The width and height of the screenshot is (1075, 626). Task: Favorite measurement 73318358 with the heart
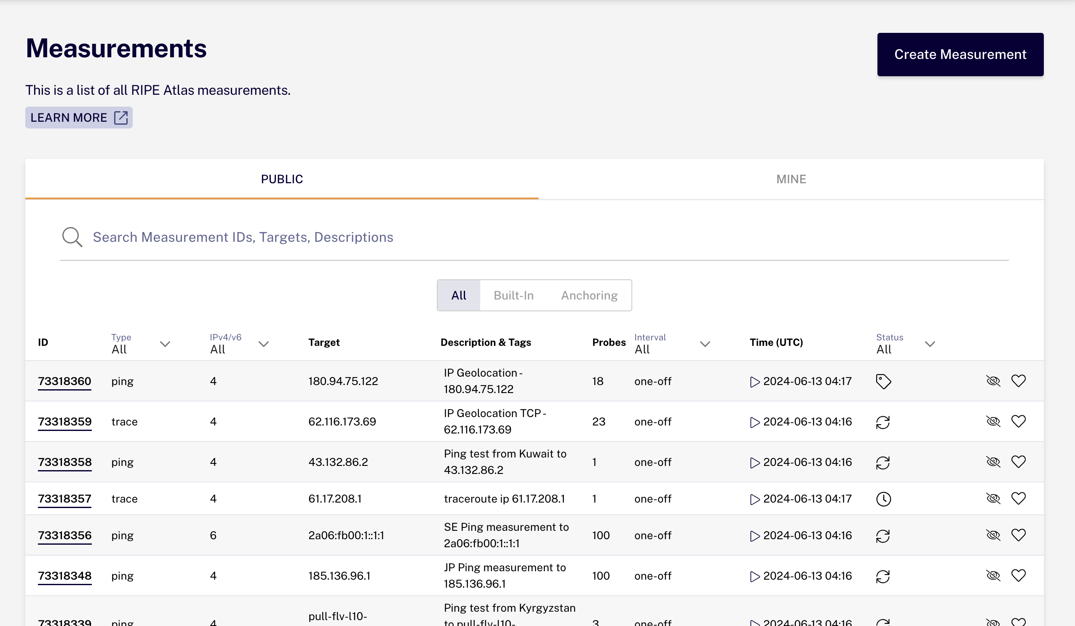pos(1019,462)
